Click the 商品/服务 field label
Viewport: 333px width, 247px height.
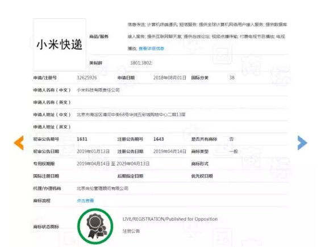coord(99,36)
